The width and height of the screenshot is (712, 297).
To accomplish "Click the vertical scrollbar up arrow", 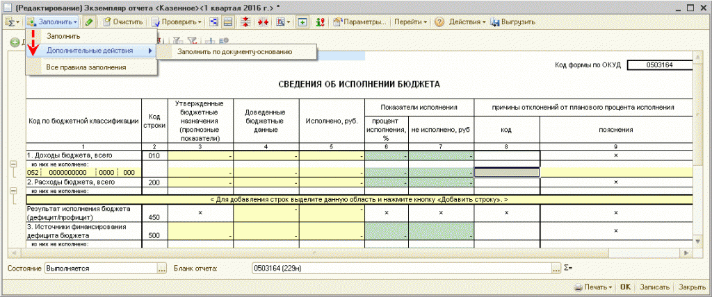I will tap(697, 56).
